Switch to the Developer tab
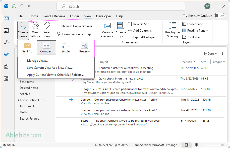The width and height of the screenshot is (230, 148). pos(103,16)
